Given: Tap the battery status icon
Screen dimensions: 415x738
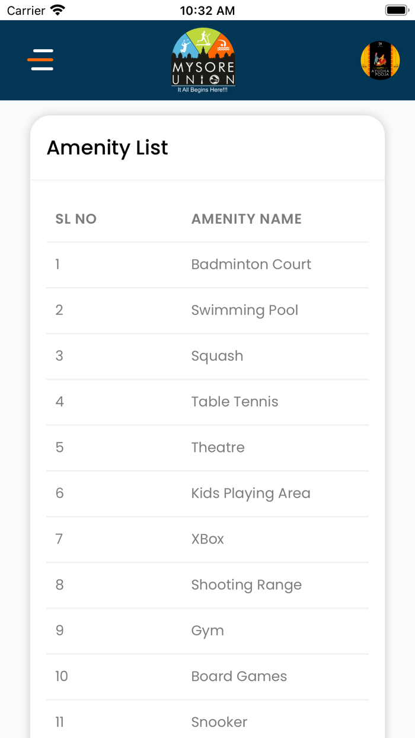Looking at the screenshot, I should pyautogui.click(x=397, y=10).
